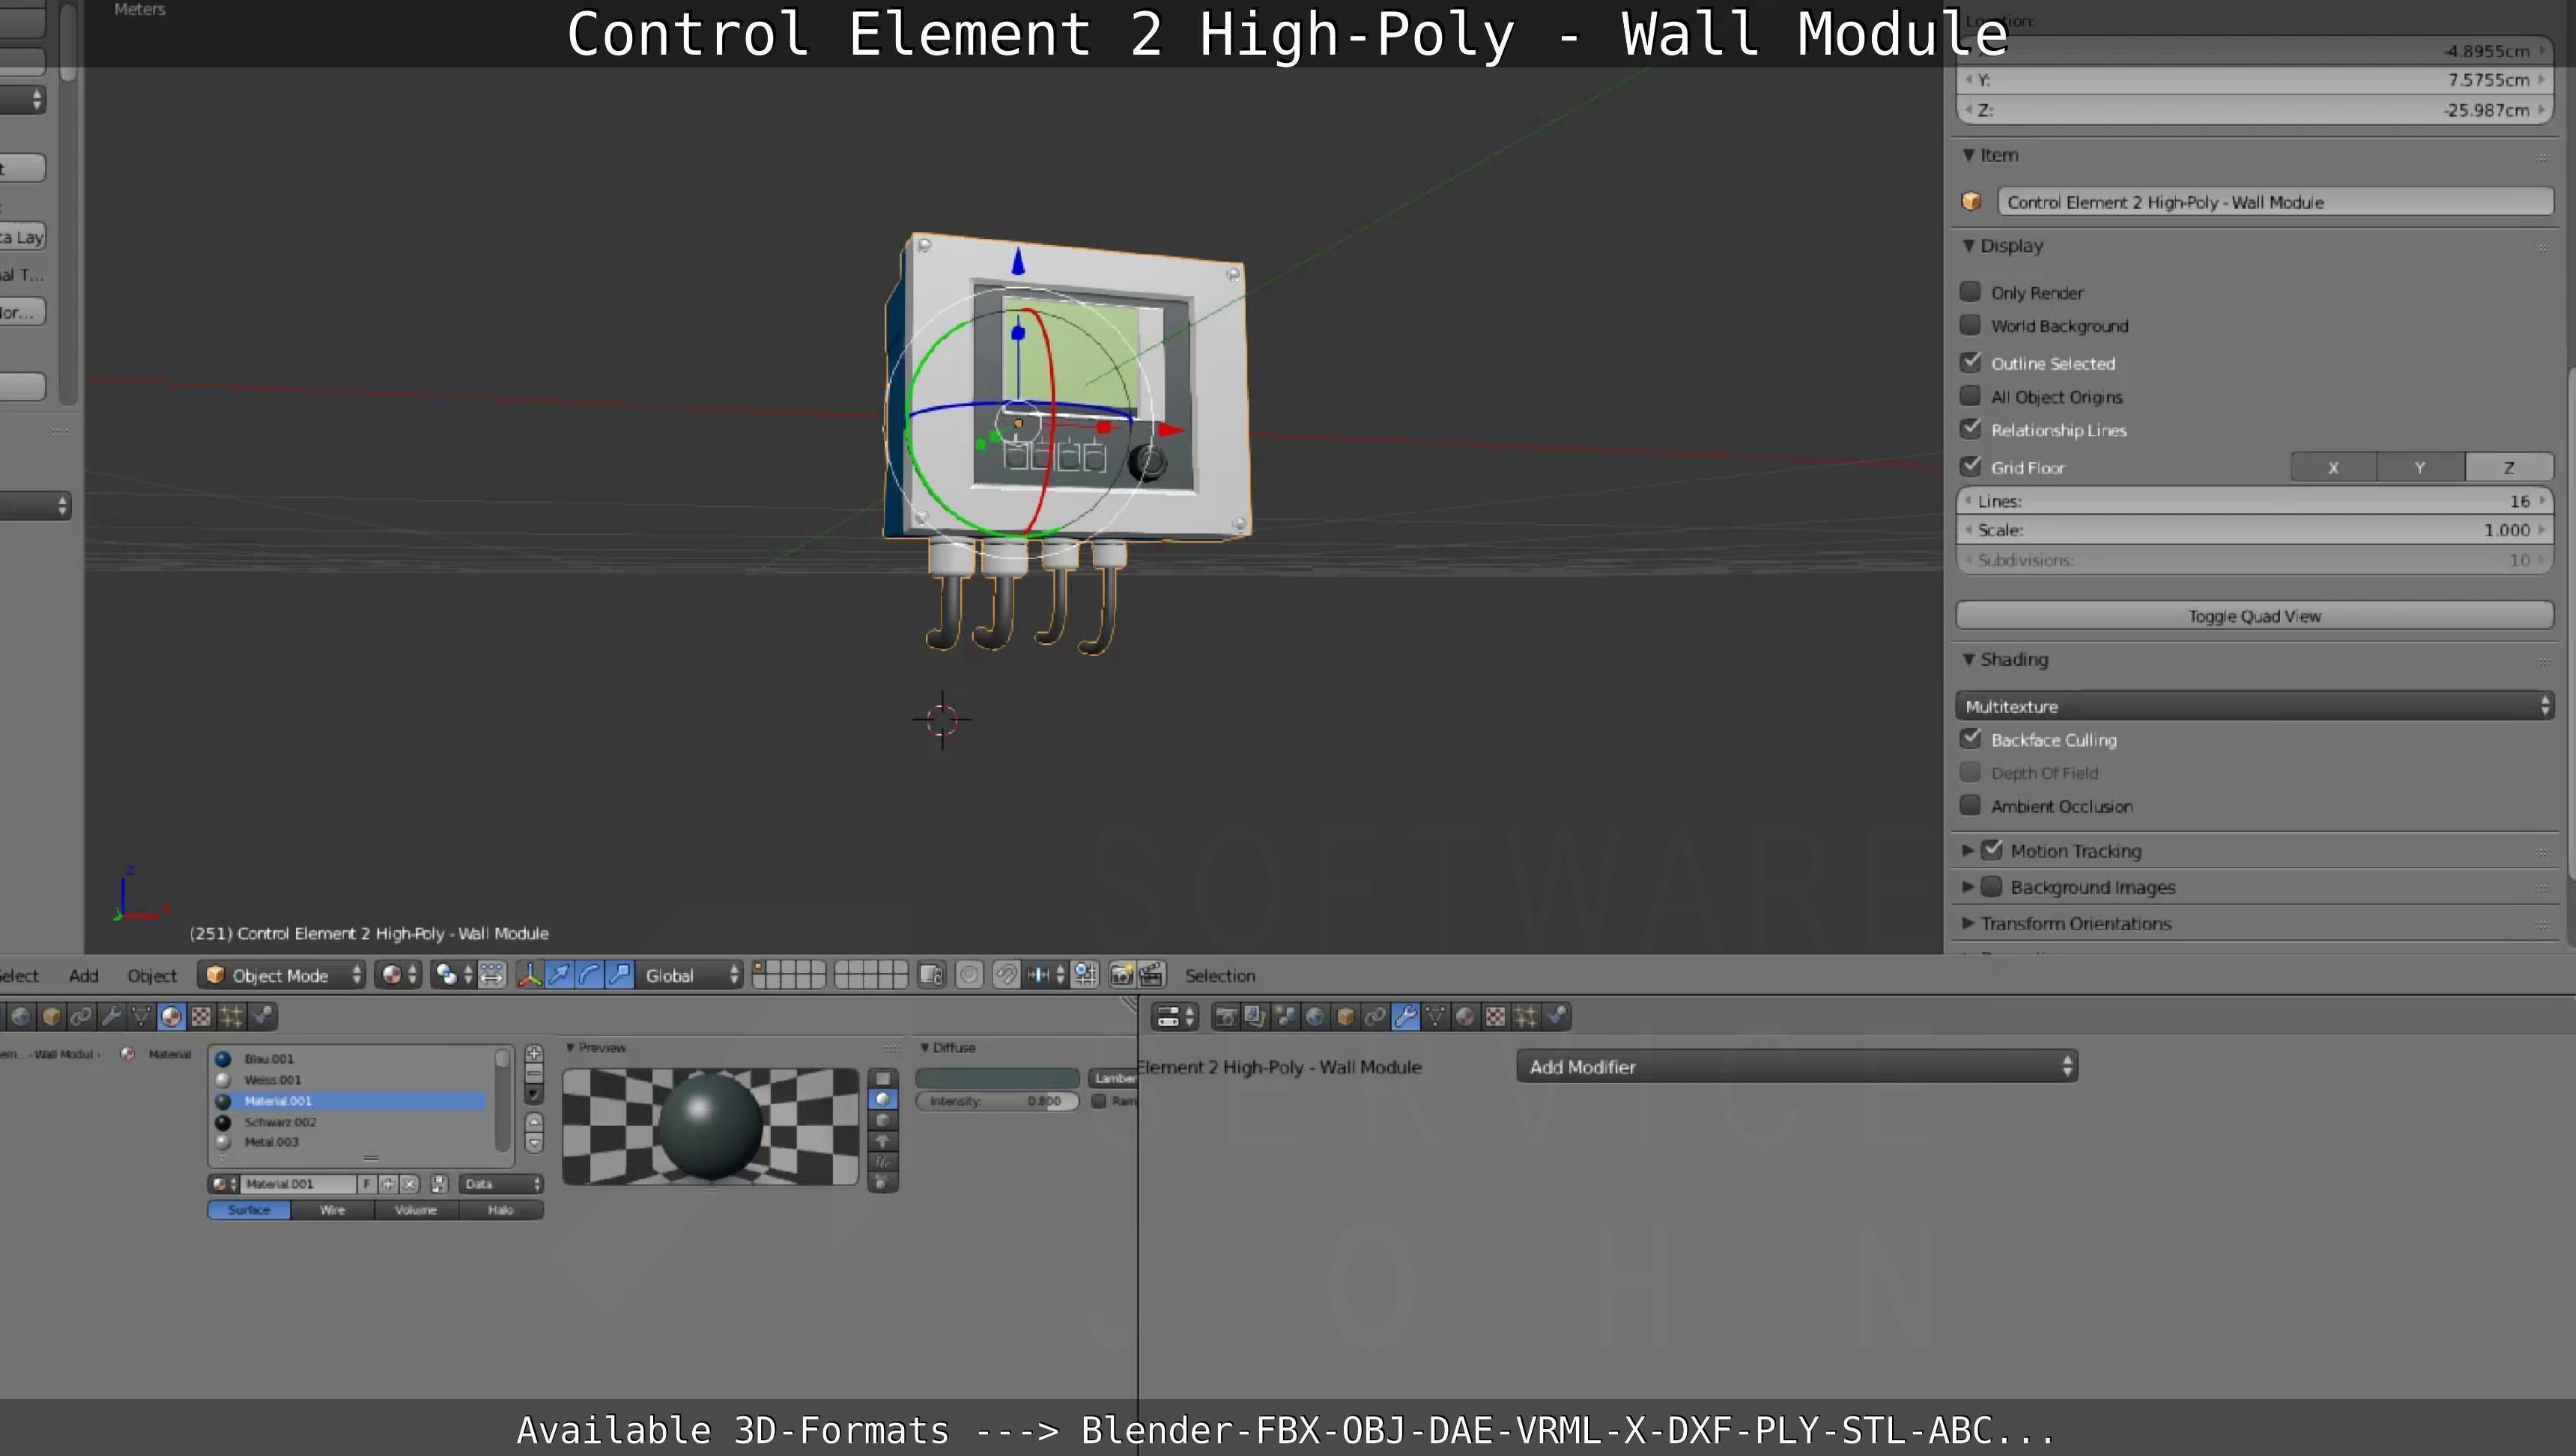Image resolution: width=2576 pixels, height=1456 pixels.
Task: Remove material slot minus icon
Action: [534, 1073]
